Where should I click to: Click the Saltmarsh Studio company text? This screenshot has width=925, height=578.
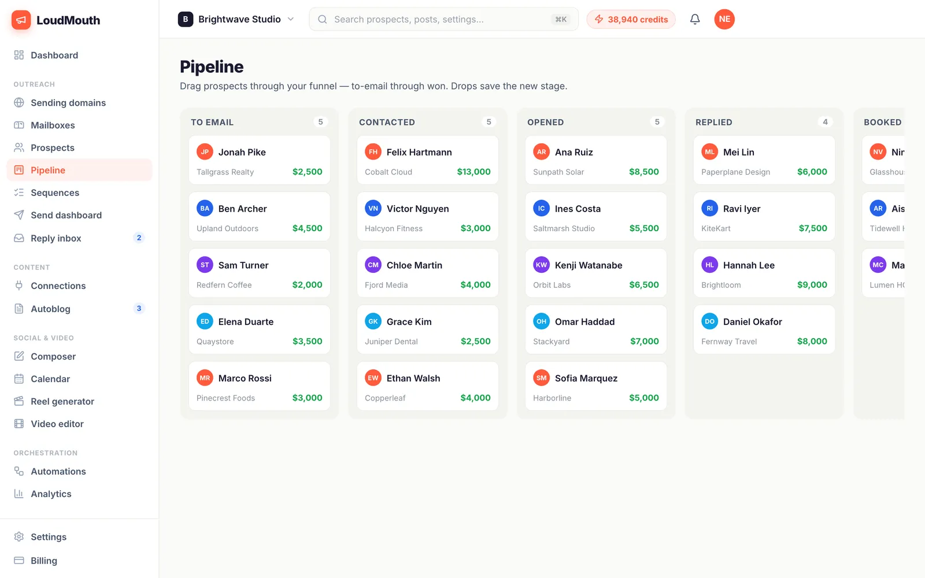click(x=564, y=228)
